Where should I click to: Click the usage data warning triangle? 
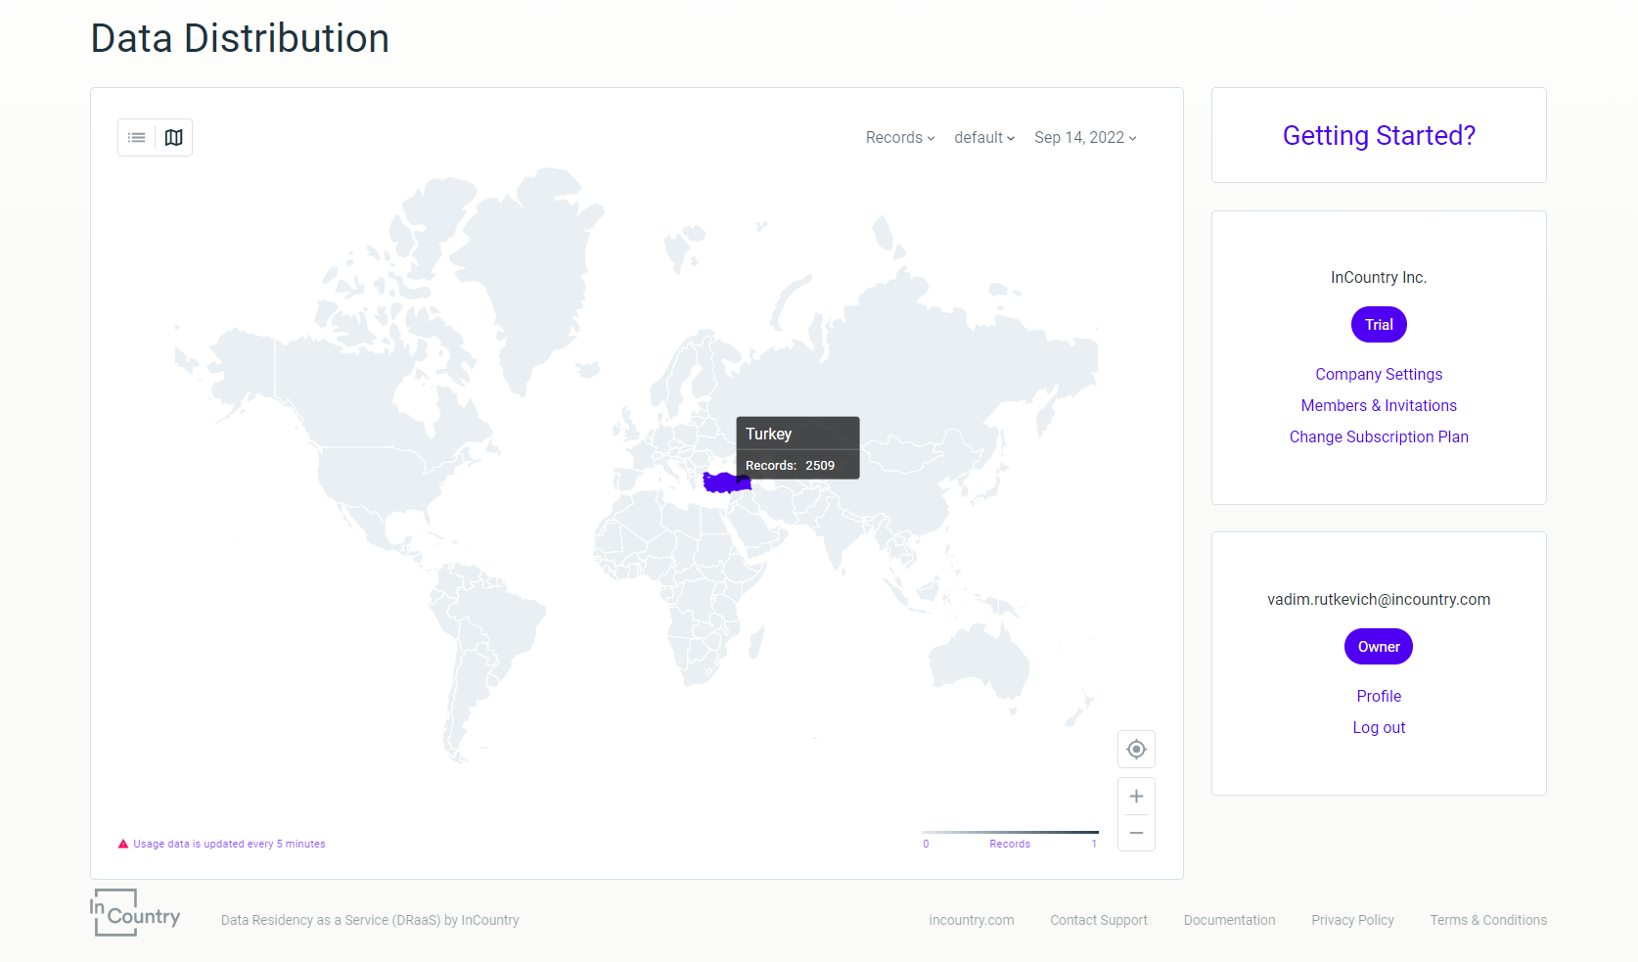(123, 844)
